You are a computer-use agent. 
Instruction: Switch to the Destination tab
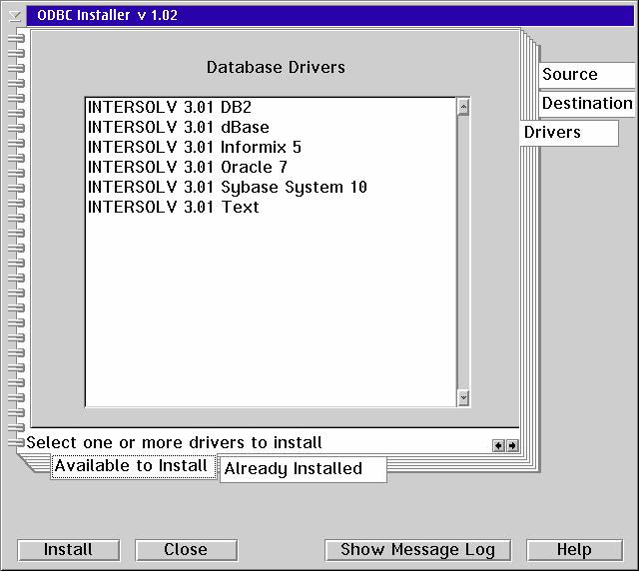(586, 104)
